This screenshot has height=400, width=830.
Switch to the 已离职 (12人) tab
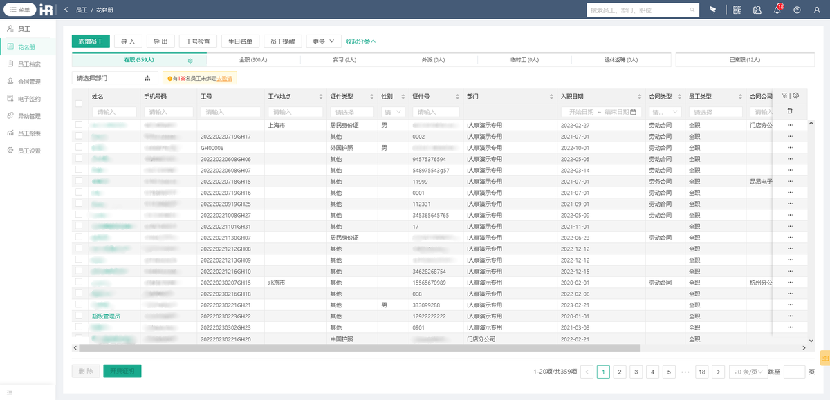click(x=744, y=60)
